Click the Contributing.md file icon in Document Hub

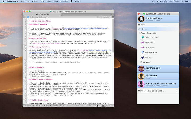(x=142, y=37)
